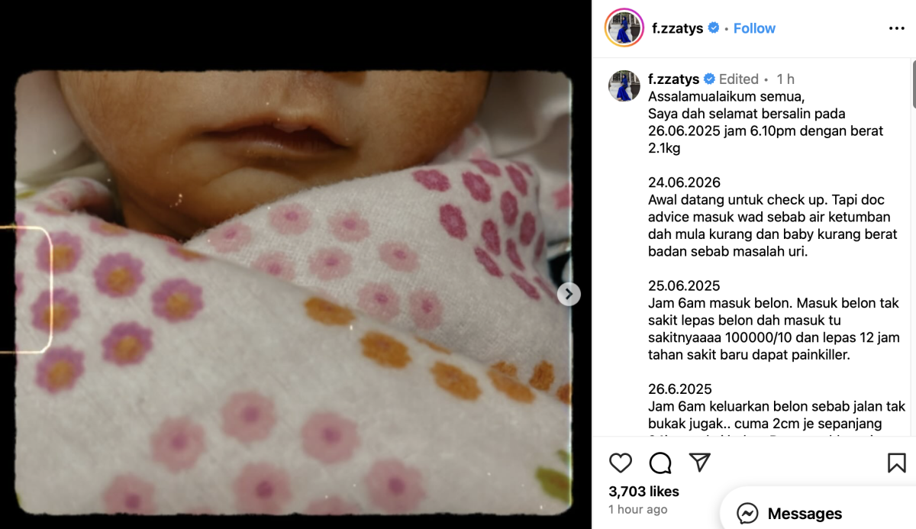Save the post with the bookmark icon
Image resolution: width=916 pixels, height=529 pixels.
click(897, 463)
